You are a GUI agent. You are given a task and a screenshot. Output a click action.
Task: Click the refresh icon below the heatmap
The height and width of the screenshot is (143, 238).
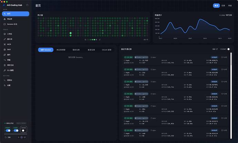[100, 40]
